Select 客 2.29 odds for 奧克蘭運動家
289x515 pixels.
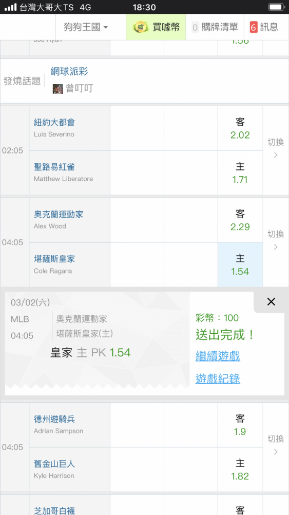240,220
